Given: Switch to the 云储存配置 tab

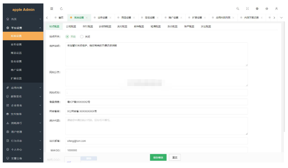Looking at the screenshot, I should [x=105, y=27].
